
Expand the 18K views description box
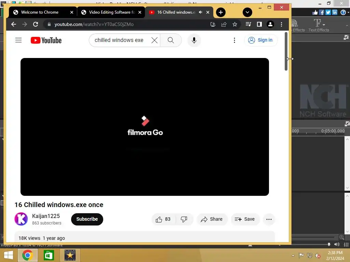coord(145,237)
